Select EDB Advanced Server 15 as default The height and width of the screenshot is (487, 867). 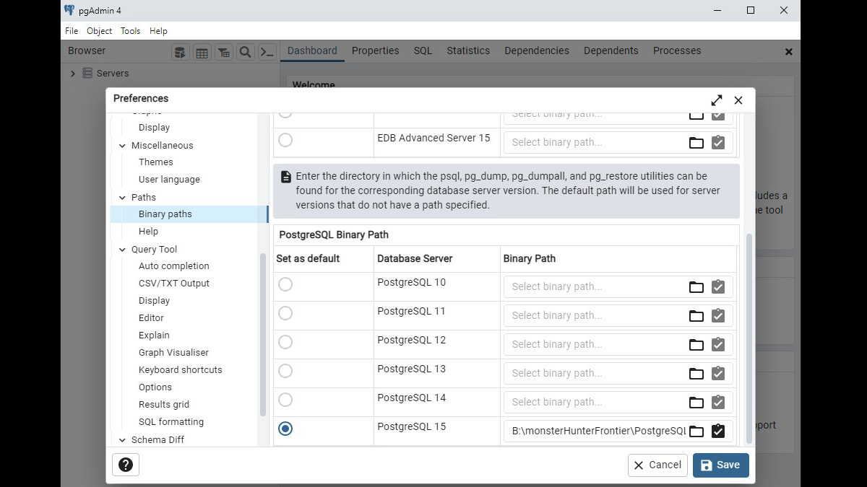(285, 140)
